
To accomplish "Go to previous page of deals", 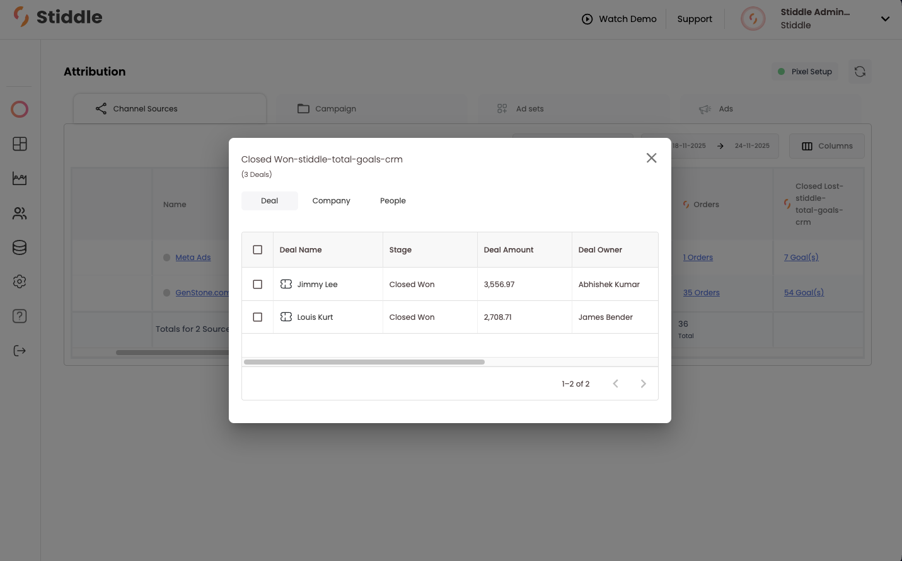I will click(x=616, y=383).
